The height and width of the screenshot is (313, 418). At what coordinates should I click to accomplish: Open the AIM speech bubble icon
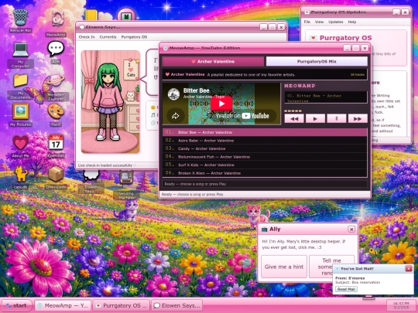pyautogui.click(x=56, y=53)
